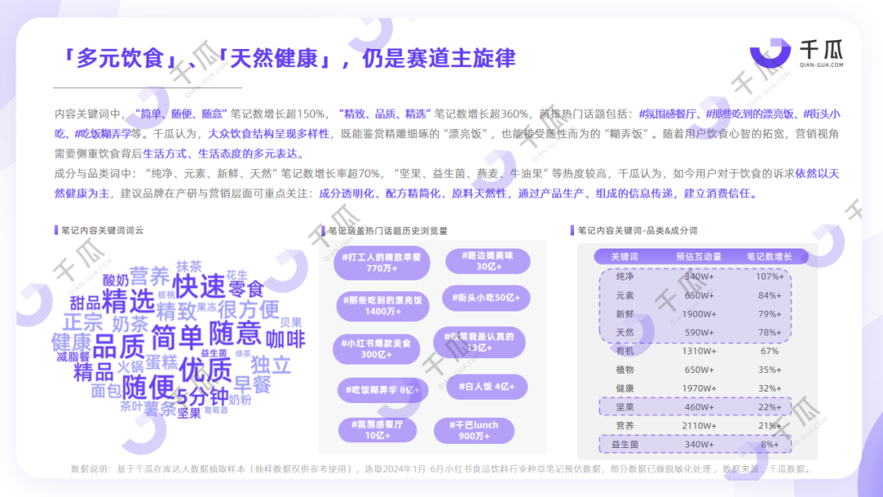The width and height of the screenshot is (883, 497).
Task: Click the #氛围感餐厅 10亿+ topic pill
Action: 377,430
